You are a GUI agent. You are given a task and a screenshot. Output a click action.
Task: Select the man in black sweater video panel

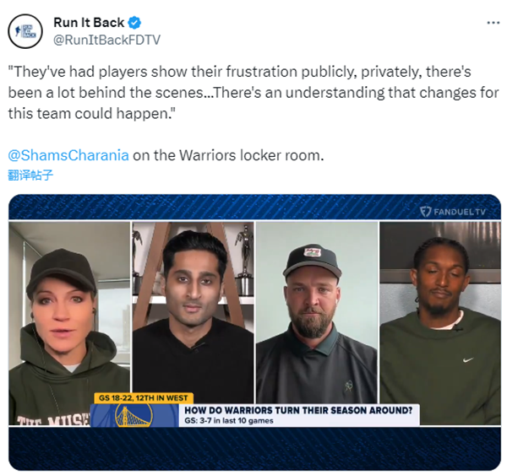click(193, 312)
